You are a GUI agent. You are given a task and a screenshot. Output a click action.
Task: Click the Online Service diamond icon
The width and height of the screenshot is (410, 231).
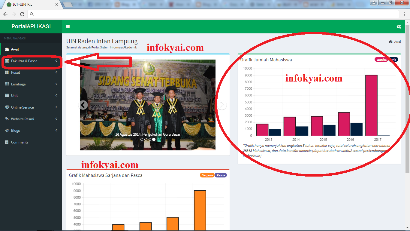[7, 107]
